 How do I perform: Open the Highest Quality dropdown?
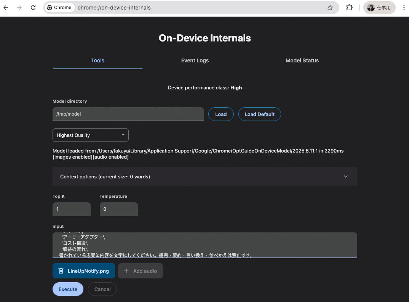click(91, 135)
